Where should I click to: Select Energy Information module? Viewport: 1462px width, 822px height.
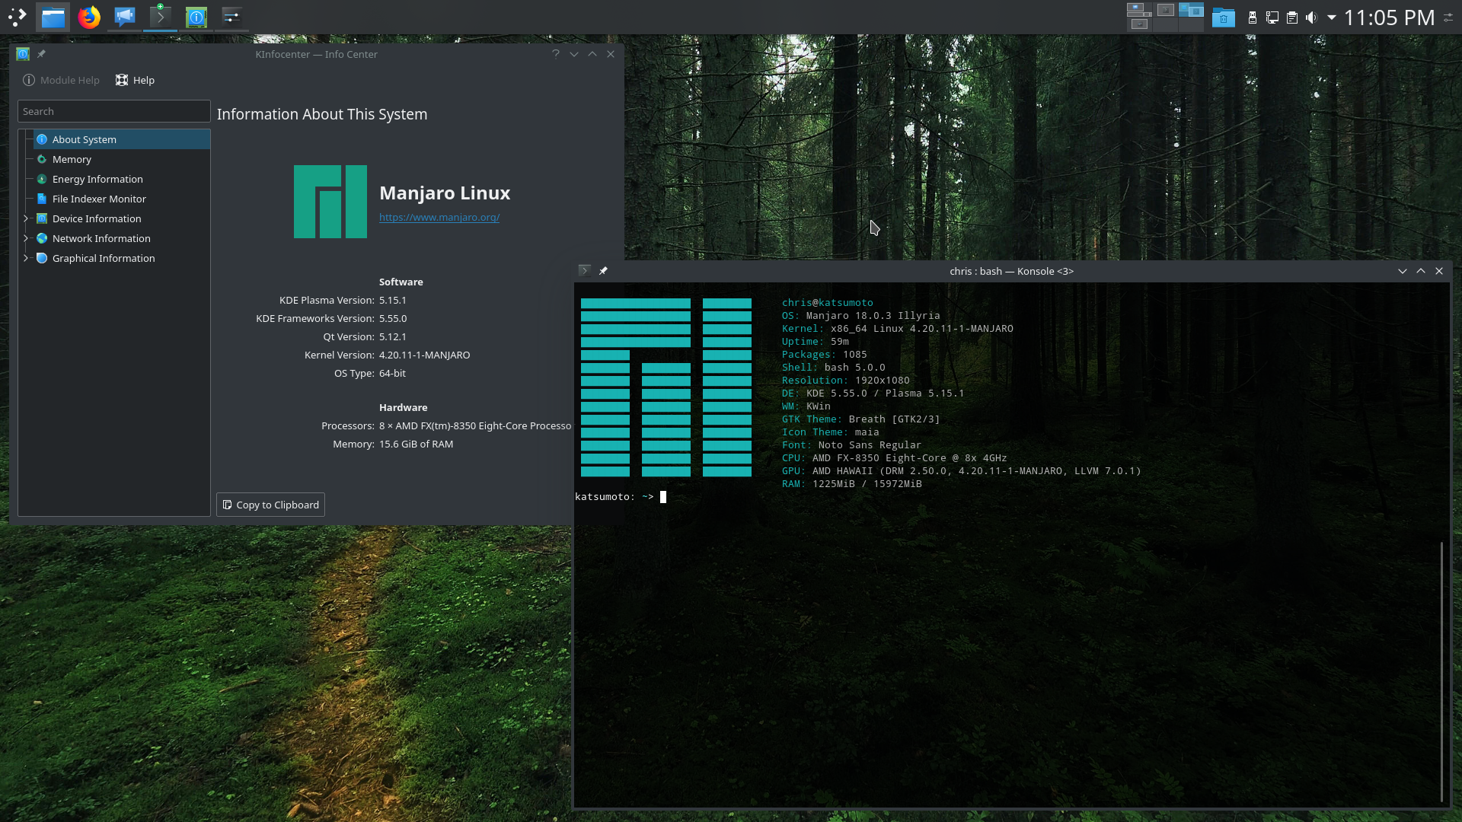tap(122, 179)
